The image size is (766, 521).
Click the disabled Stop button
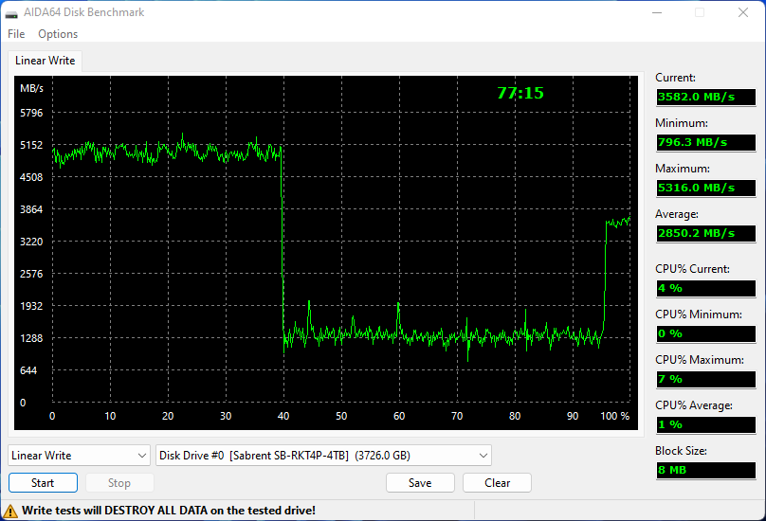click(119, 483)
